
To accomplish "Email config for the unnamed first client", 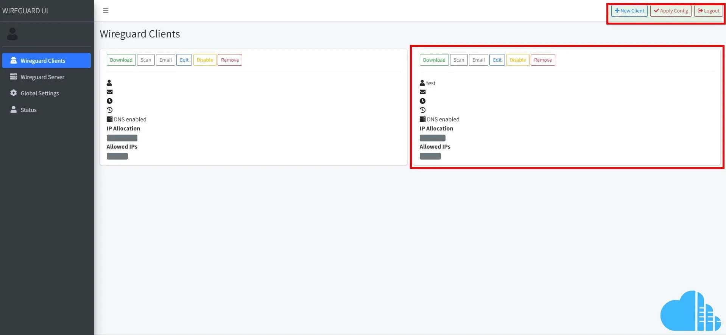I will (x=165, y=60).
